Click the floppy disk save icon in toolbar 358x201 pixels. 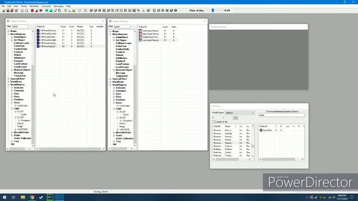(x=8, y=11)
